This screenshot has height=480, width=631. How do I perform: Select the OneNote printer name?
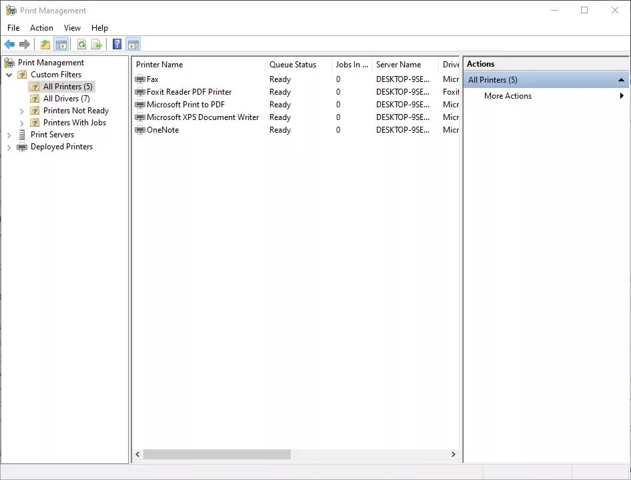coord(163,130)
